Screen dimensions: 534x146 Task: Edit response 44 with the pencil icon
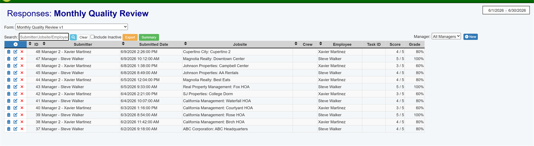point(15,80)
